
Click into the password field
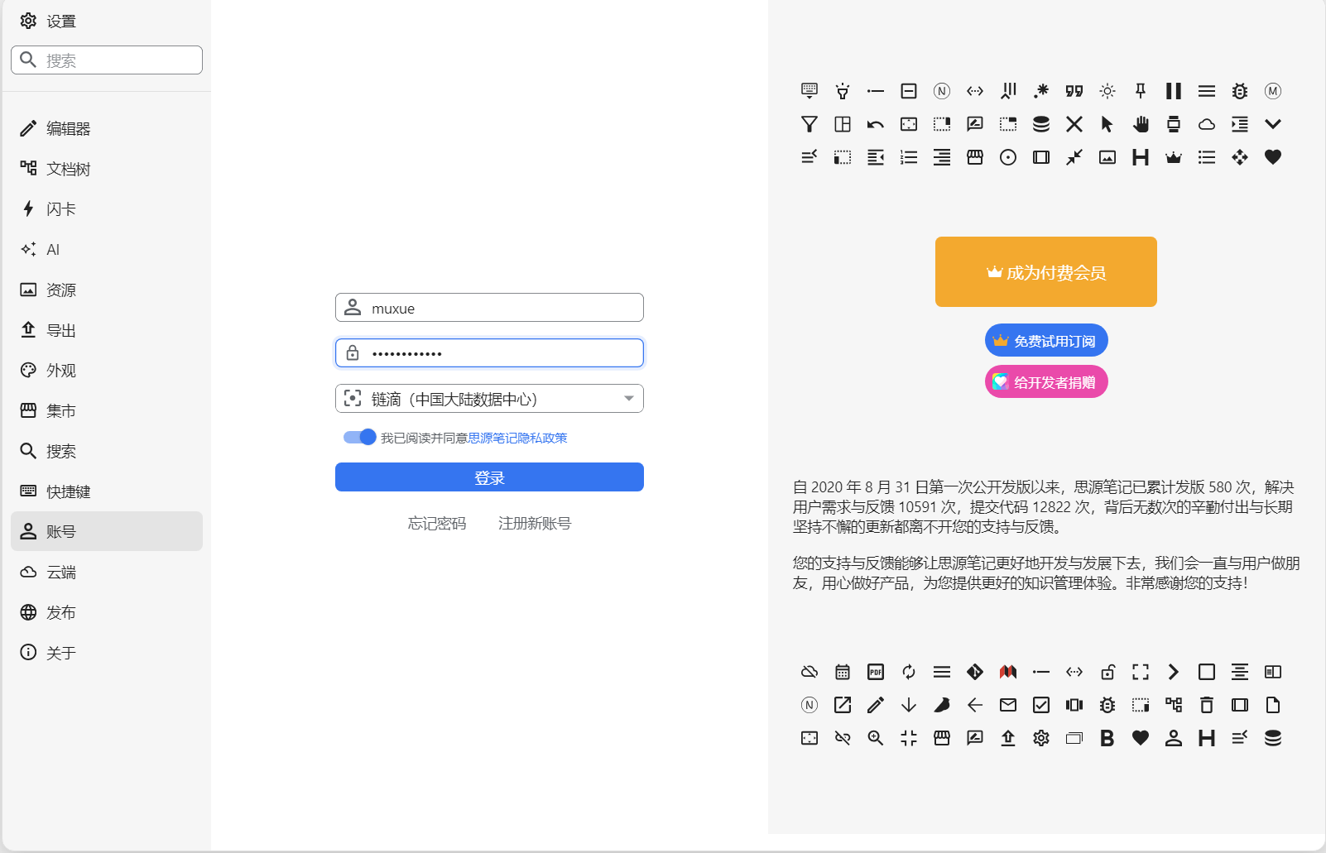click(489, 353)
